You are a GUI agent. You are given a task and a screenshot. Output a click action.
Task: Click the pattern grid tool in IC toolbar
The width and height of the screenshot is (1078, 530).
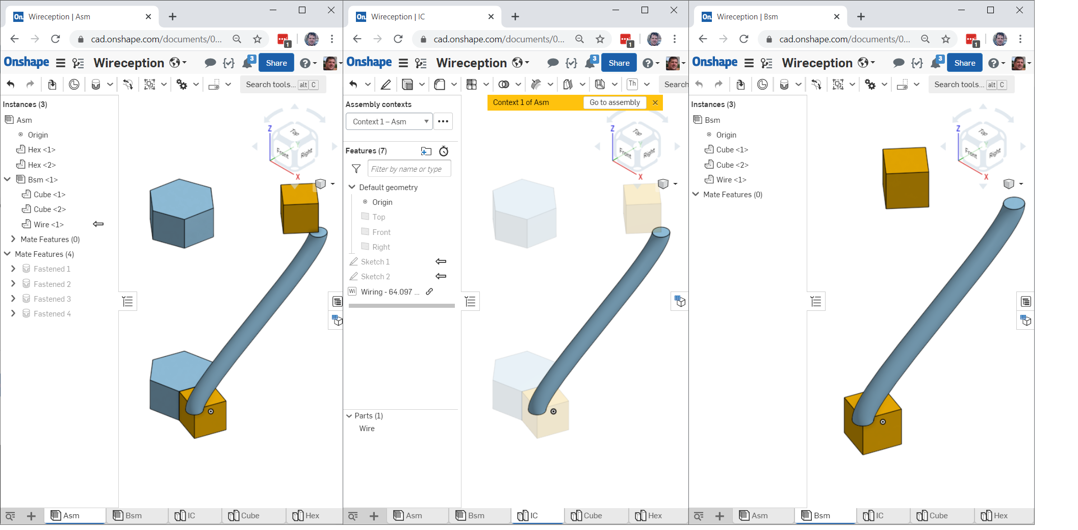[472, 84]
